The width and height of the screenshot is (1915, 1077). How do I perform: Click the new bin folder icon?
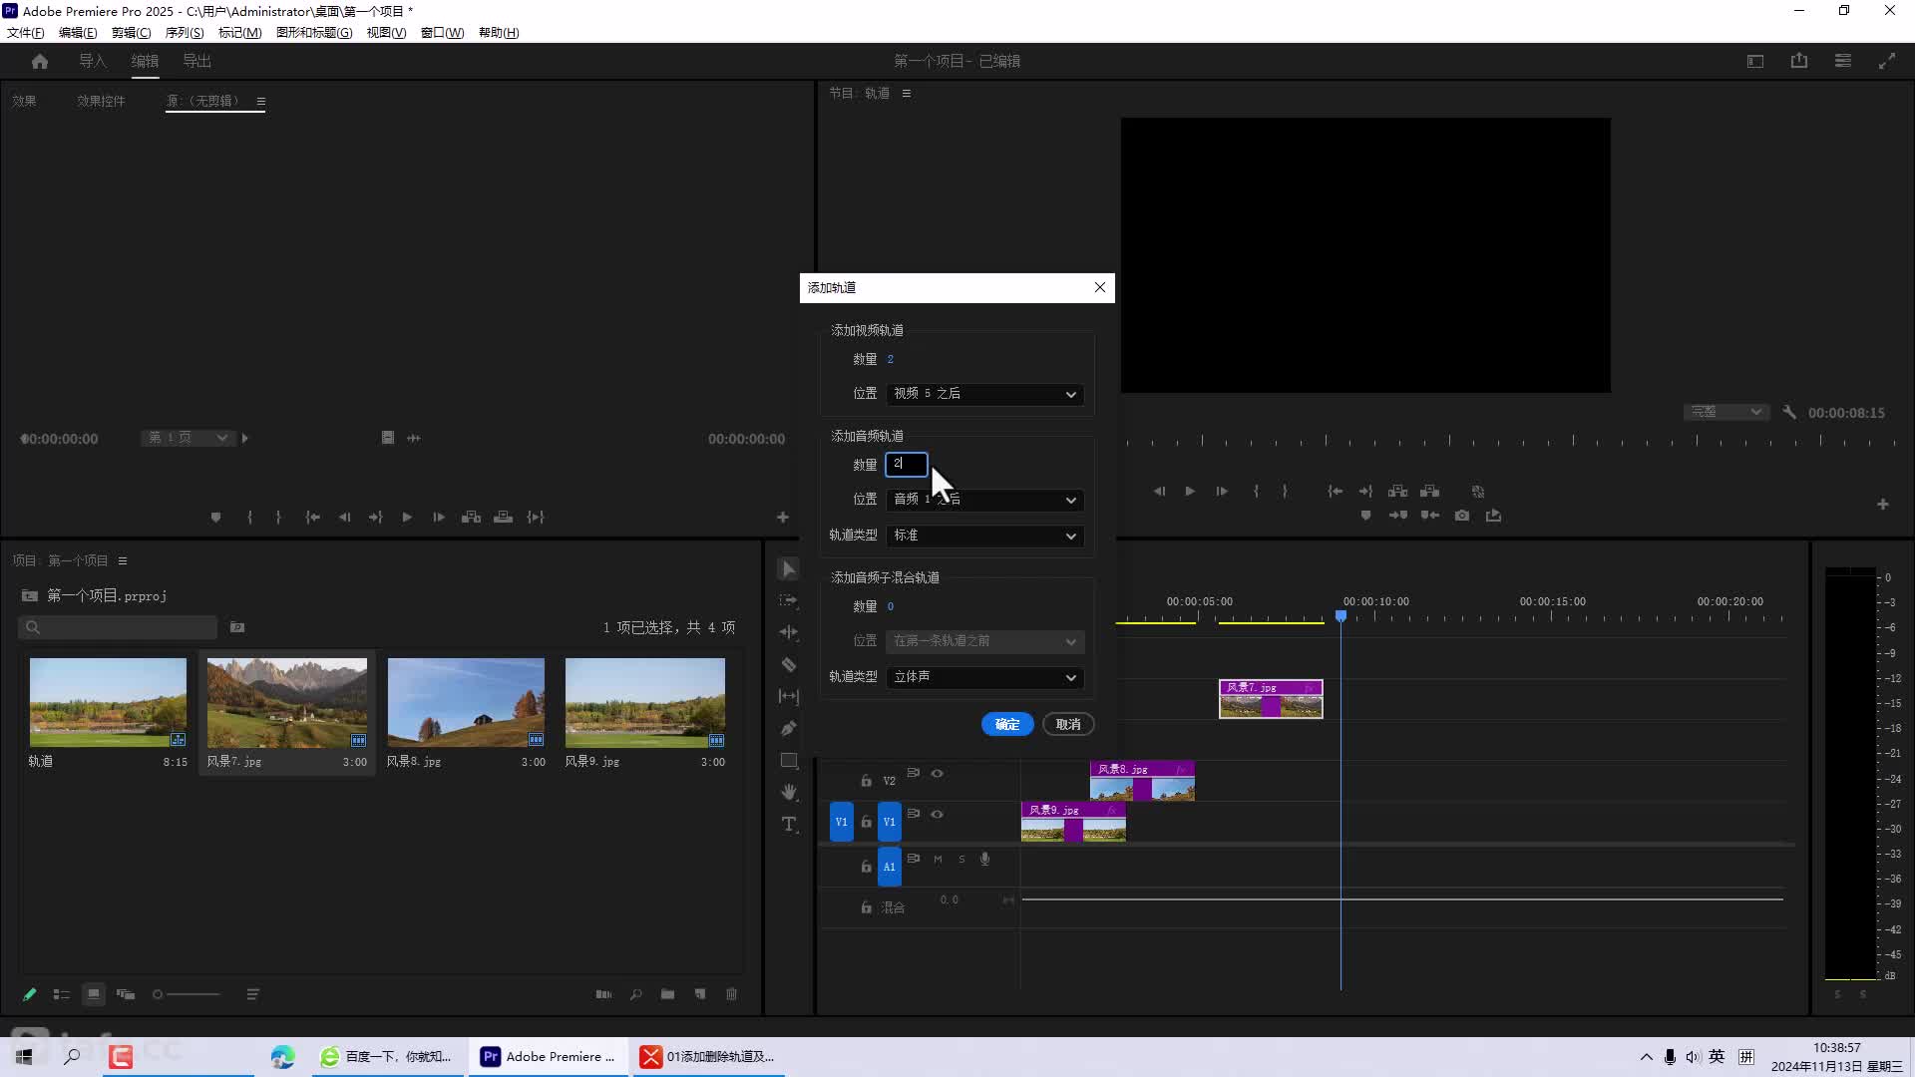pos(667,994)
